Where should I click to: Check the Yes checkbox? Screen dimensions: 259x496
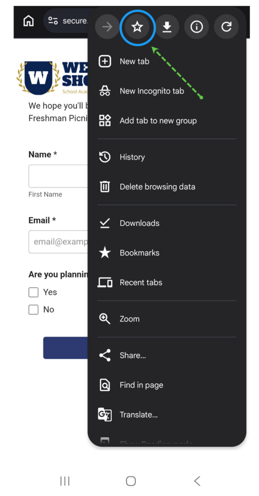pyautogui.click(x=33, y=292)
